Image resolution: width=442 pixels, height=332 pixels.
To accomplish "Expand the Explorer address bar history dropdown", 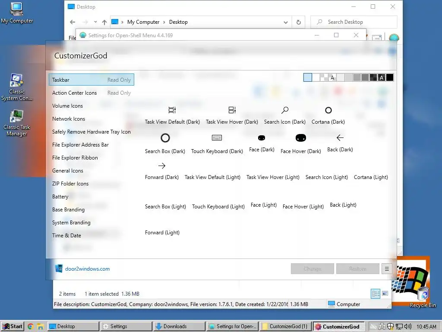I will (286, 22).
